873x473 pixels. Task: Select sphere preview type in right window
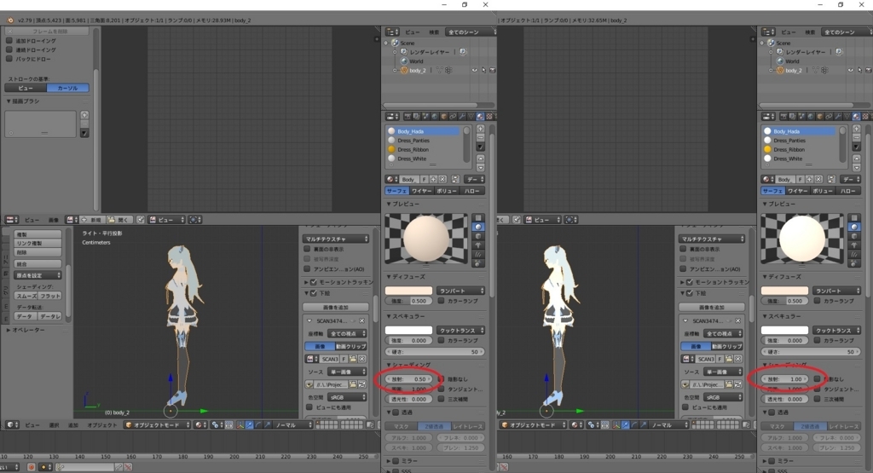[854, 227]
